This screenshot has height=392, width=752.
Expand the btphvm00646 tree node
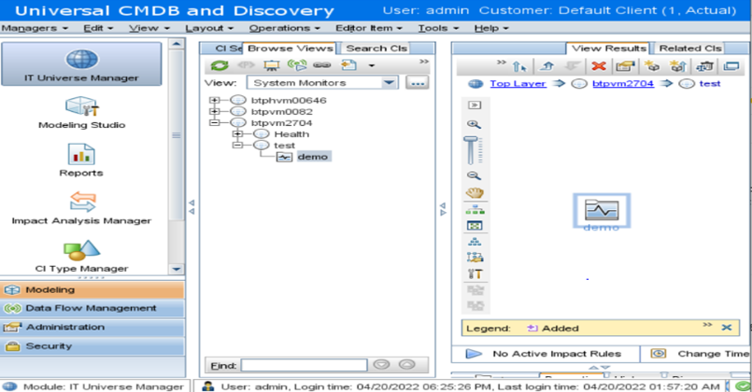pyautogui.click(x=214, y=100)
